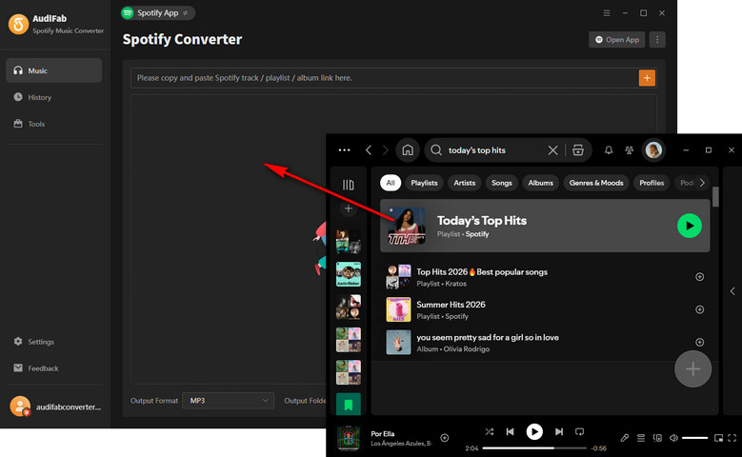The height and width of the screenshot is (457, 742).
Task: Select the All filter chip
Action: 391,183
